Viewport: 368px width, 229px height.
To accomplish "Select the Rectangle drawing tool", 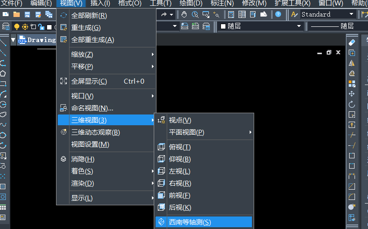I will click(x=3, y=84).
